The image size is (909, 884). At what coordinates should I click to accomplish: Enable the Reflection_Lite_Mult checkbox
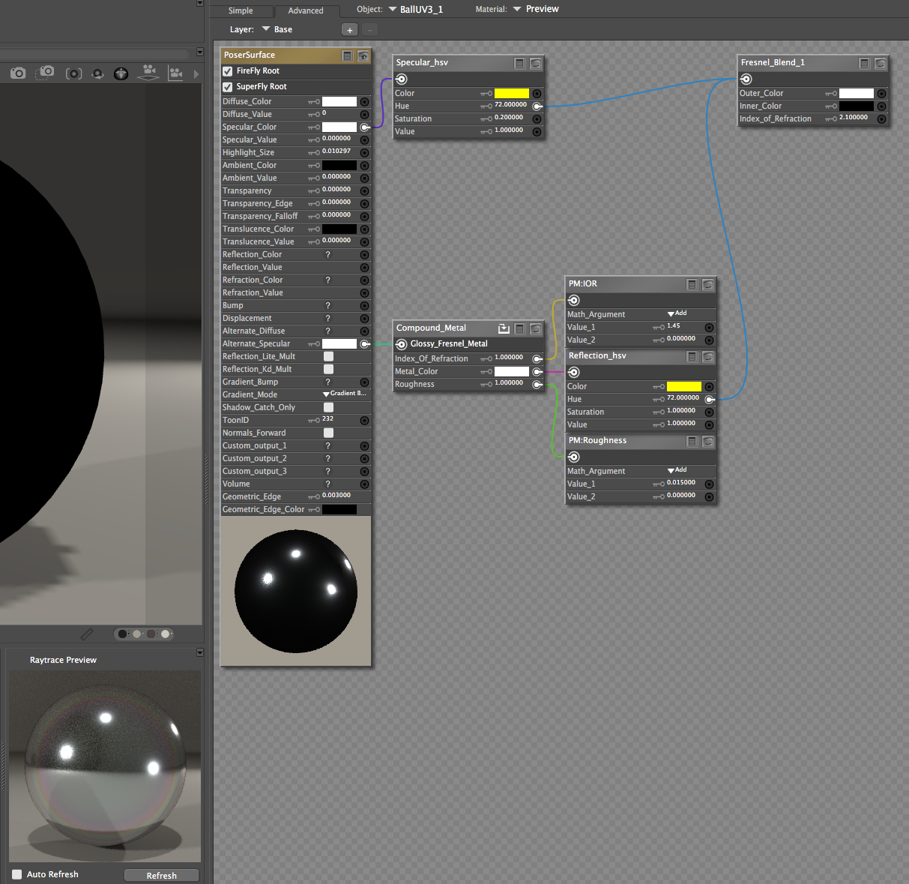[x=328, y=357]
